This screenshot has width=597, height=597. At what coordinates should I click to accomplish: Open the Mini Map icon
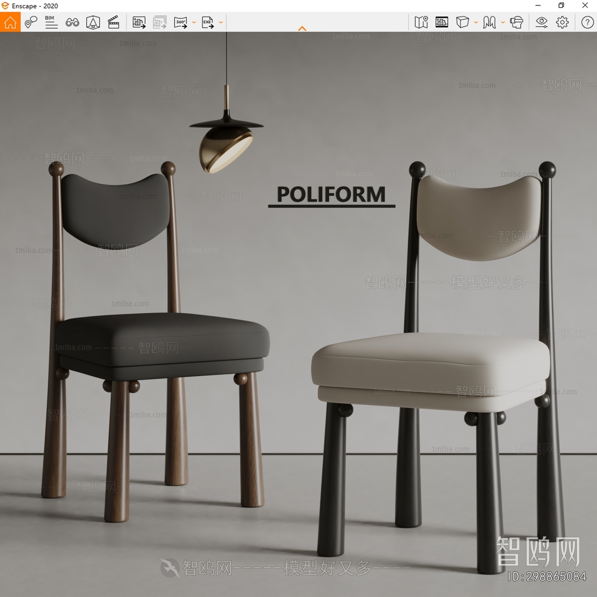pyautogui.click(x=421, y=22)
